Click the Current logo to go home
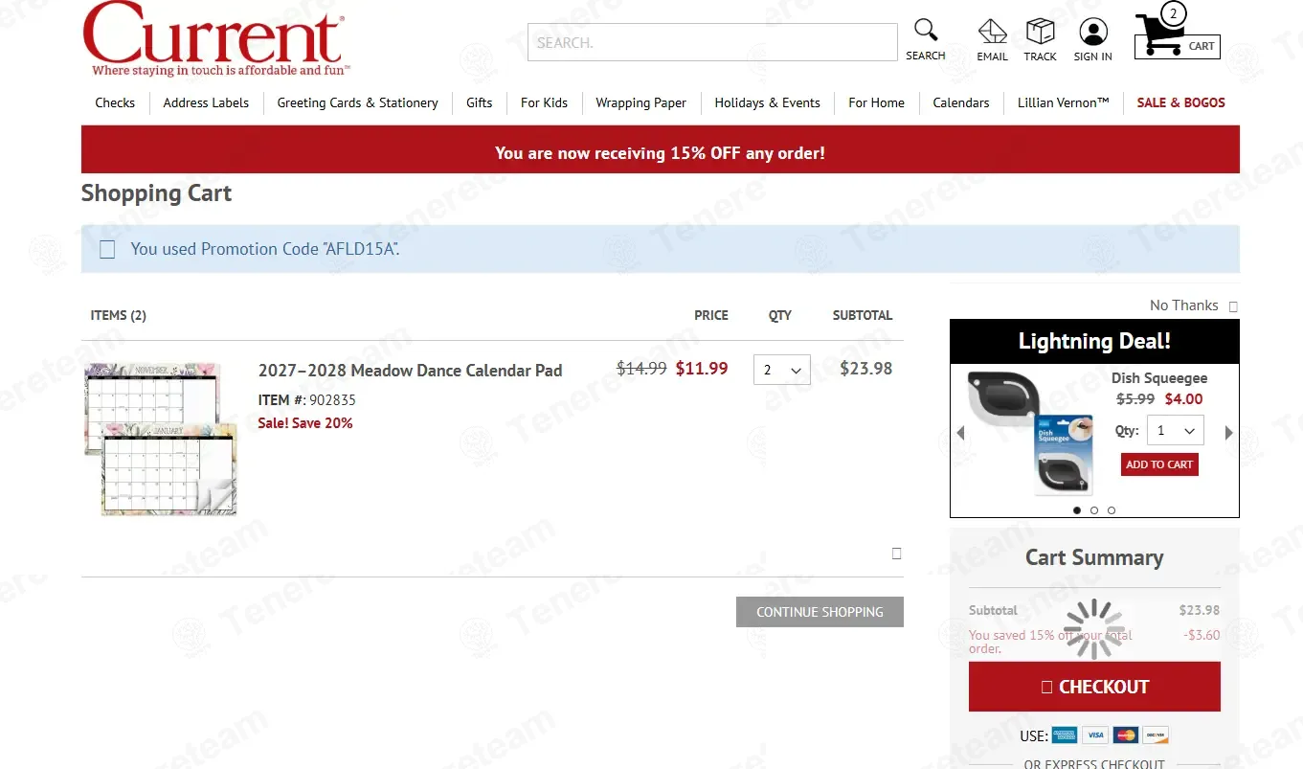This screenshot has width=1303, height=769. click(215, 39)
